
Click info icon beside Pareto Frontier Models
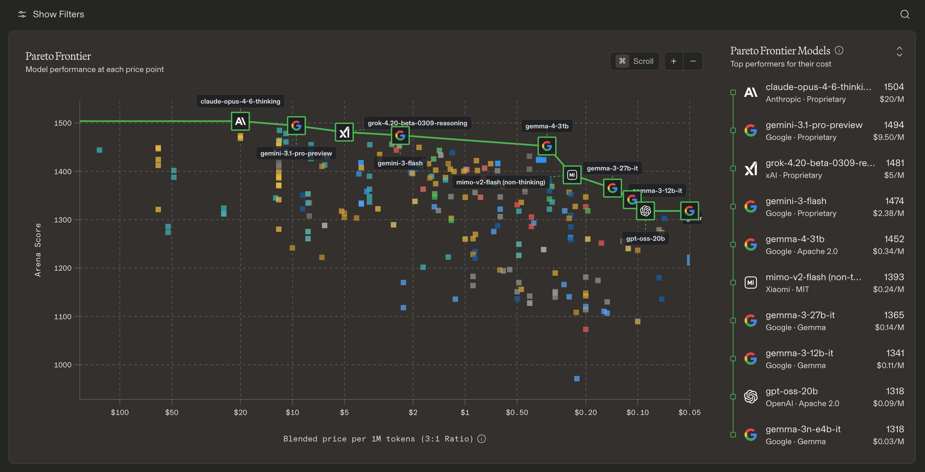click(x=839, y=50)
